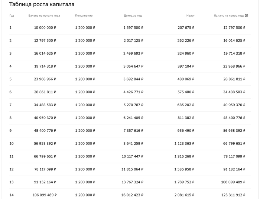Click year 5 income 3 692 844 ₽
This screenshot has width=260, height=199.
click(133, 79)
